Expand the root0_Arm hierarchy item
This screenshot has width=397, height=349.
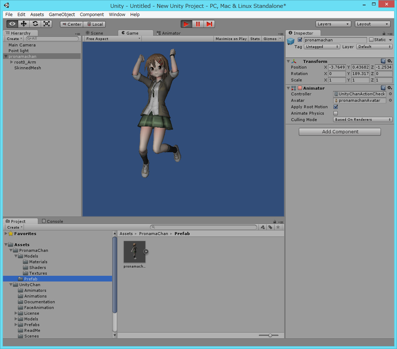(x=12, y=62)
